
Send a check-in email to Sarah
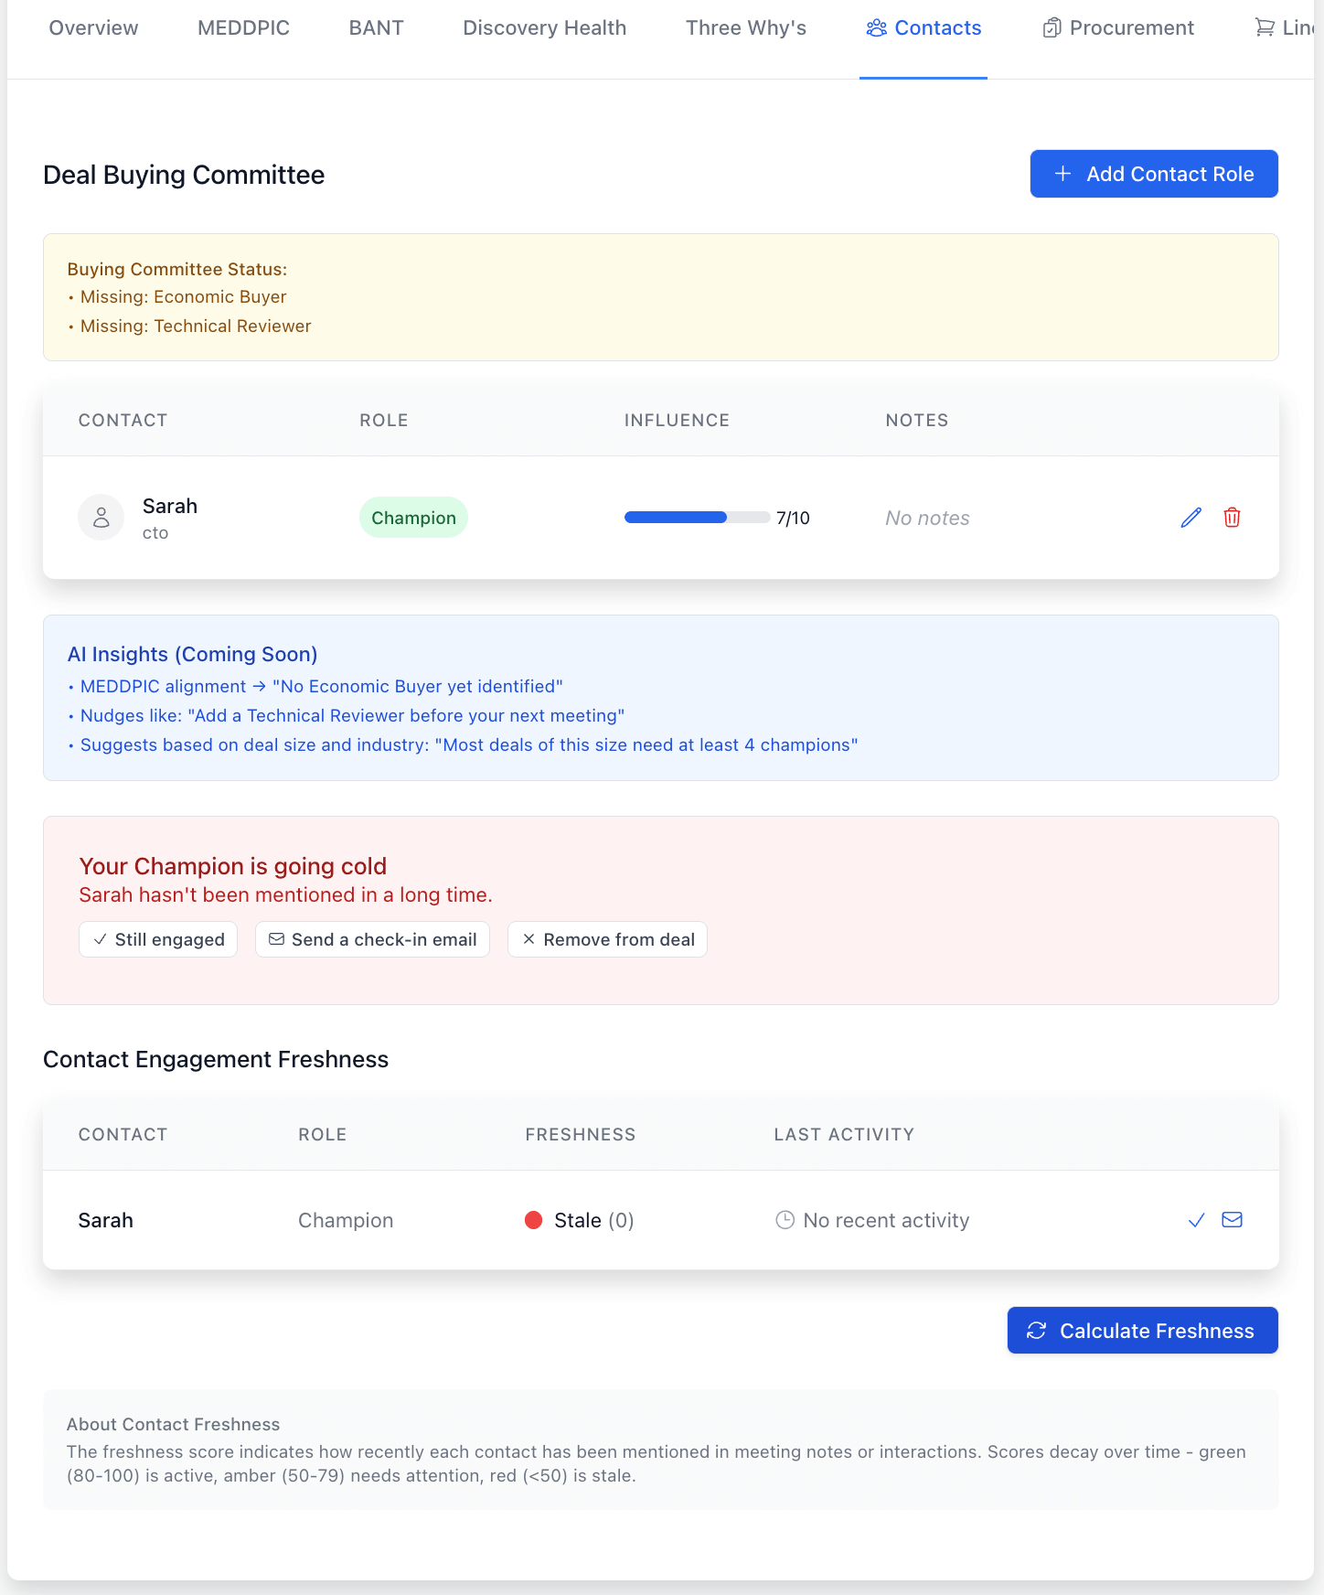click(x=372, y=939)
